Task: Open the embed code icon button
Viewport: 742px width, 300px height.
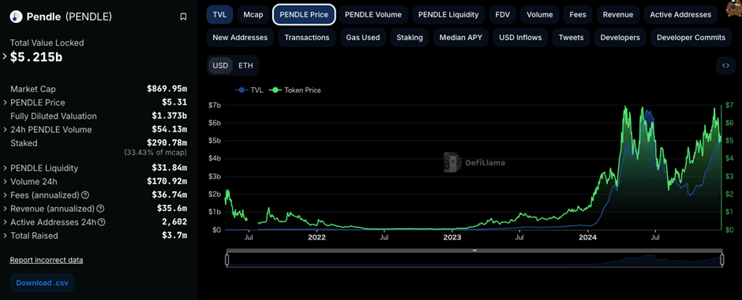Action: (726, 65)
